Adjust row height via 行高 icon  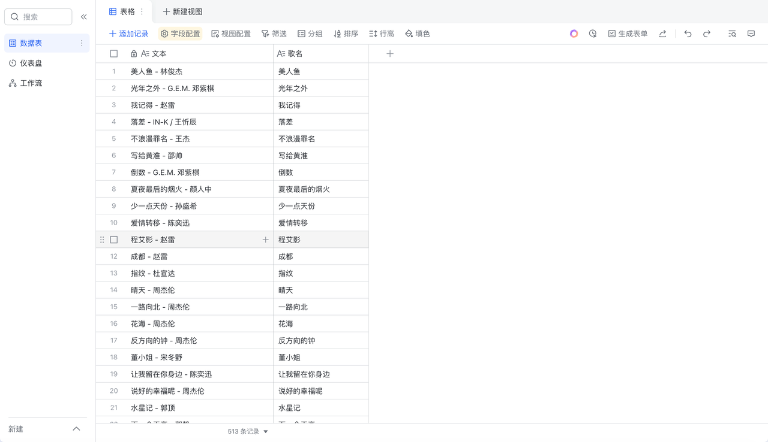pos(382,34)
